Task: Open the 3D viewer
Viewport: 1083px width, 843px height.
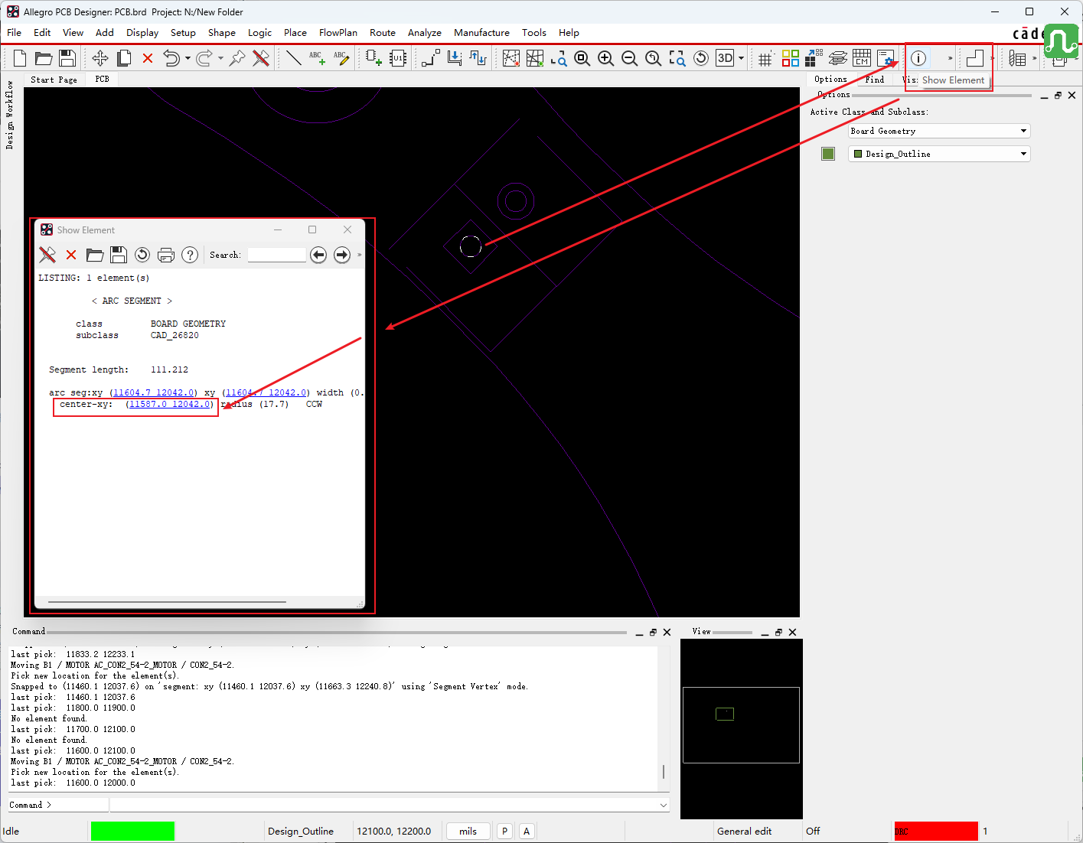Action: pyautogui.click(x=725, y=58)
